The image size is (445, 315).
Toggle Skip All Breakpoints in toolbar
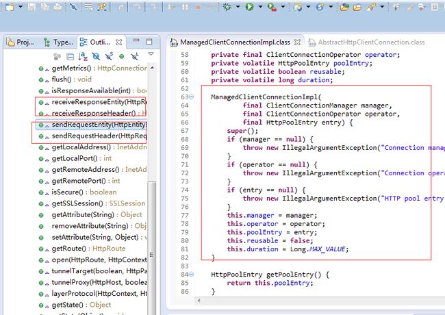[73, 7]
